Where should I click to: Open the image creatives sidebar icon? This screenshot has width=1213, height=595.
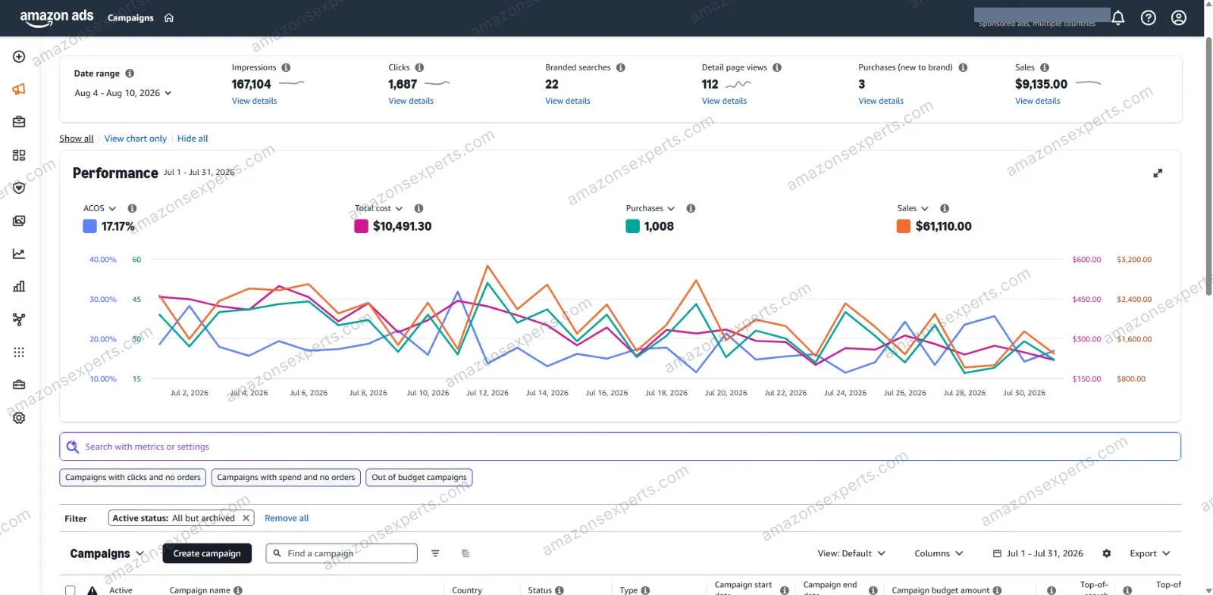point(19,221)
